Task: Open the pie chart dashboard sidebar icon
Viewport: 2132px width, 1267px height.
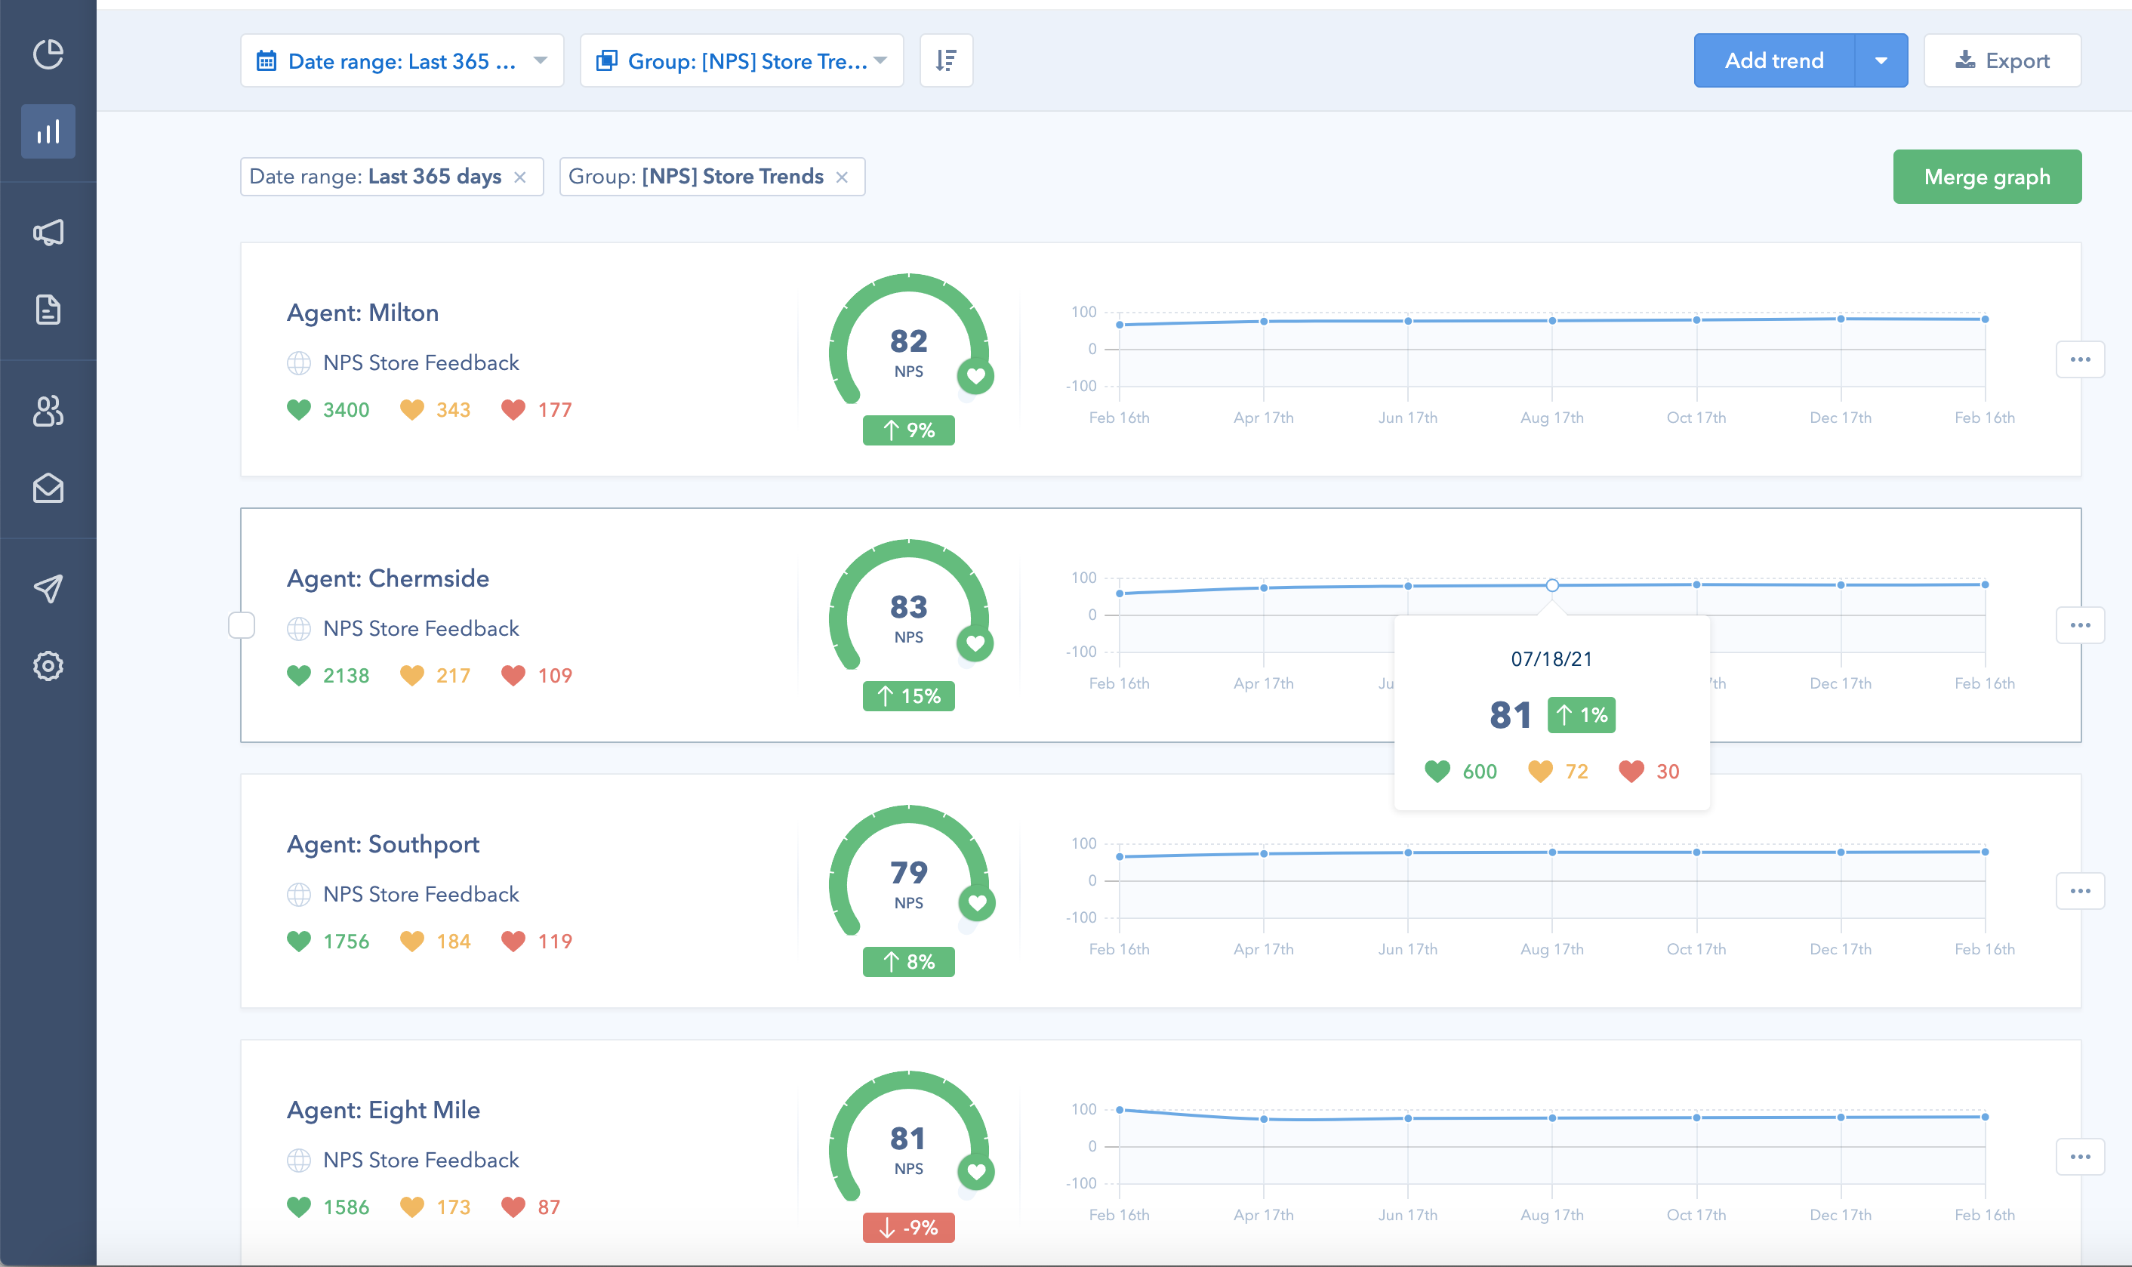Action: click(x=48, y=54)
